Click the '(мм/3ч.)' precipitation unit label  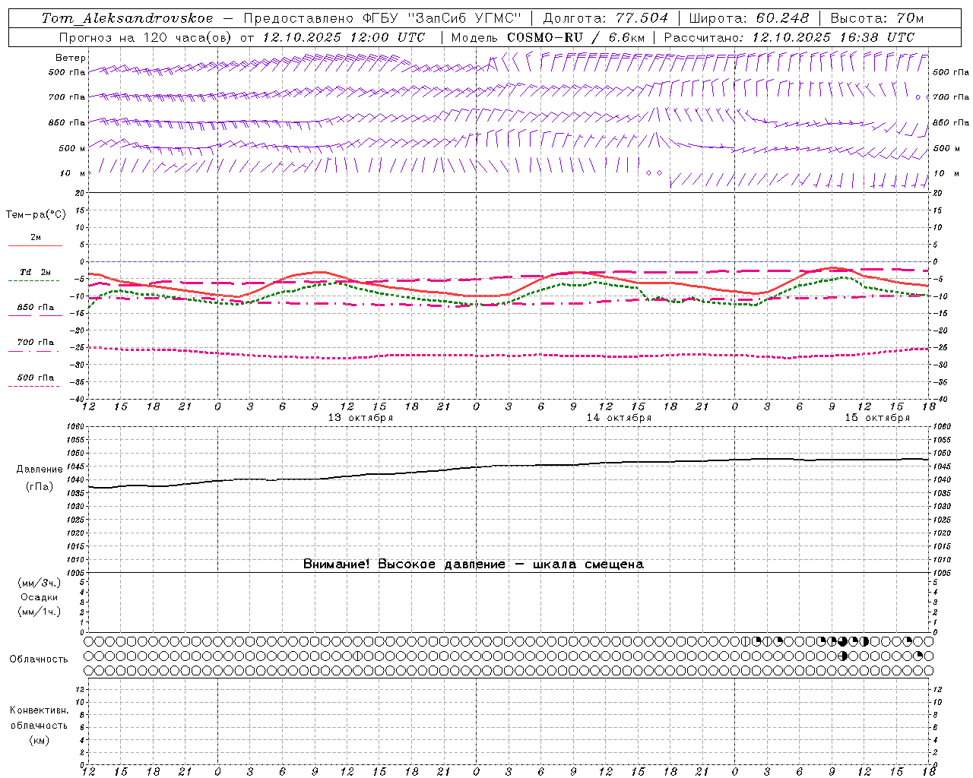(x=40, y=583)
